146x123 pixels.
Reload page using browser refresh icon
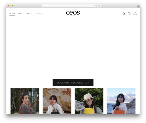click(x=95, y=6)
